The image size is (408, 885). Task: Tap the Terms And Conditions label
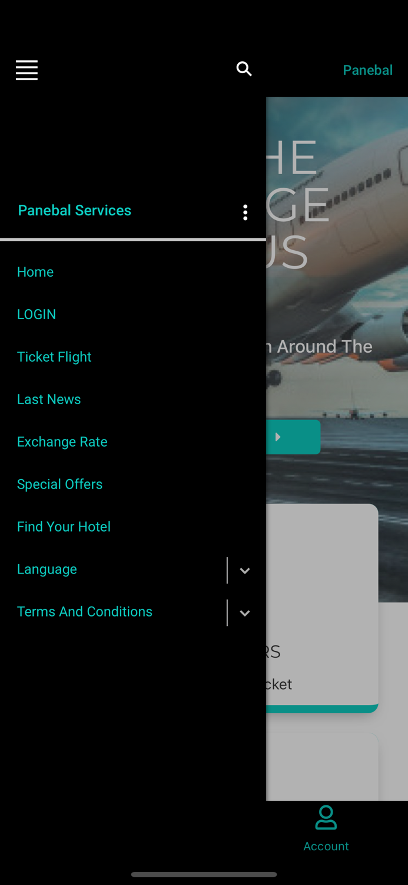85,612
